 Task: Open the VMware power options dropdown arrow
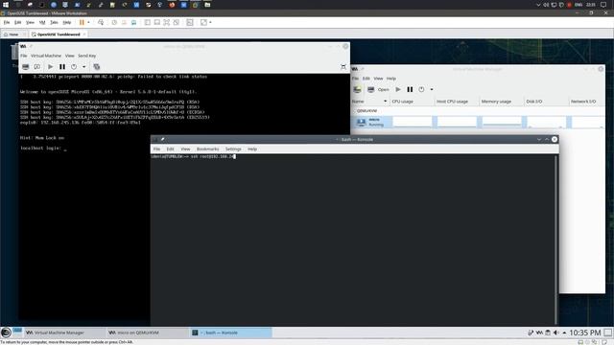tap(88, 22)
